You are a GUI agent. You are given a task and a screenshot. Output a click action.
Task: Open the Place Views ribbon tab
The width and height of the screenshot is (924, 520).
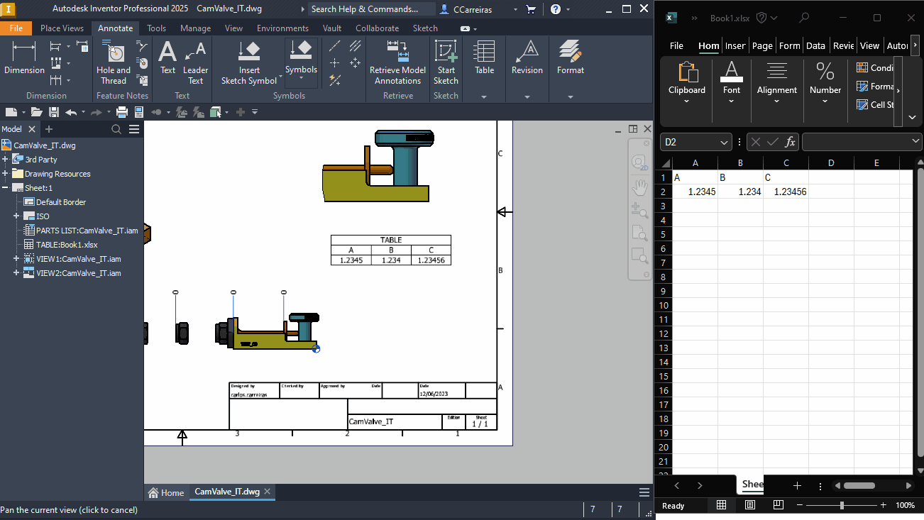62,28
